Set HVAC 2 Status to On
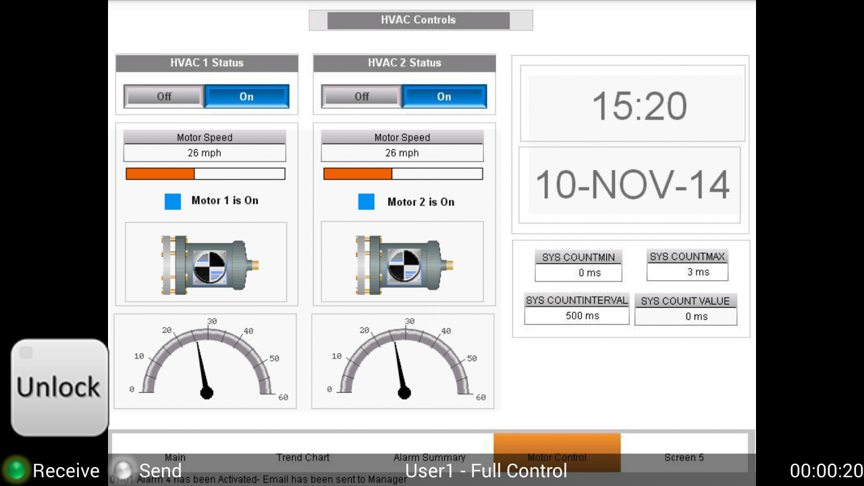 coord(443,96)
